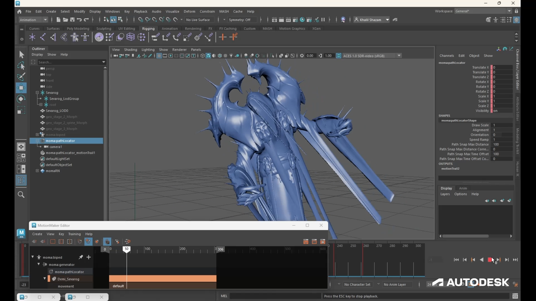Image resolution: width=536 pixels, height=301 pixels.
Task: Pick the Select tool arrow
Action: [21, 55]
